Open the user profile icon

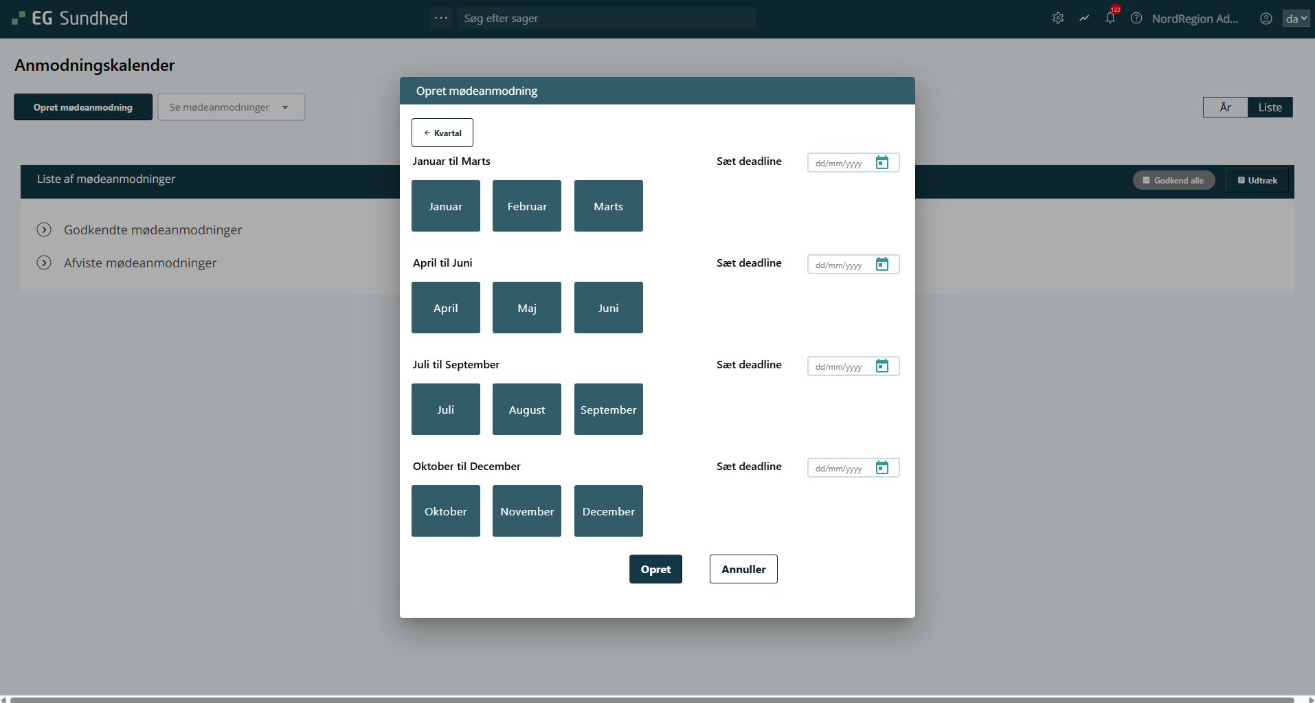(x=1266, y=19)
